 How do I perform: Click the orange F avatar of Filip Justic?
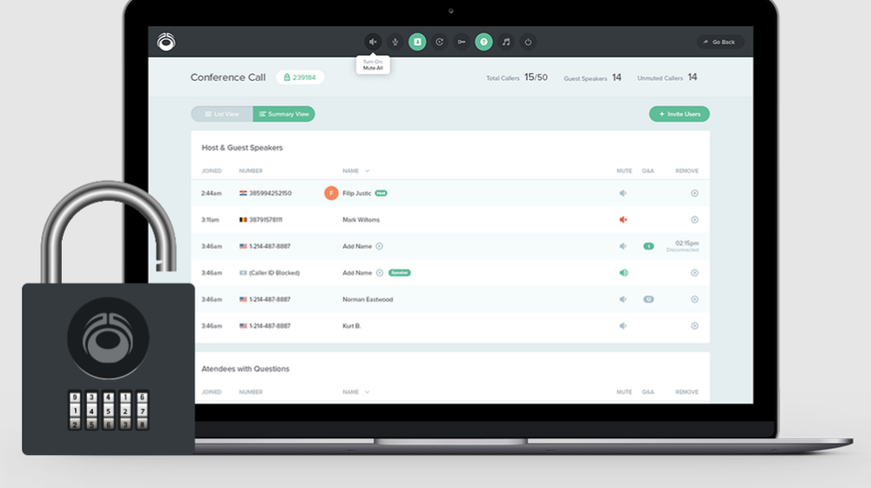(x=331, y=193)
